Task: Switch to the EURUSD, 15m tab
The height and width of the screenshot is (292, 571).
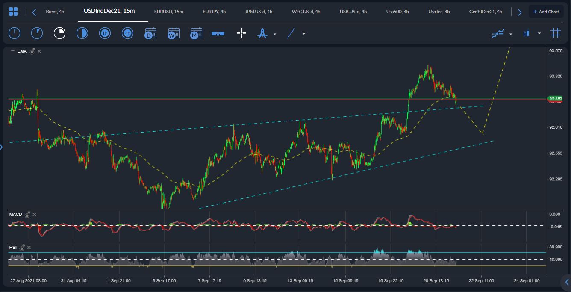Action: click(169, 12)
